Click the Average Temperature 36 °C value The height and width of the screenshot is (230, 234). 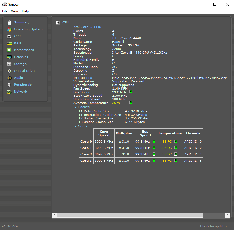117,103
